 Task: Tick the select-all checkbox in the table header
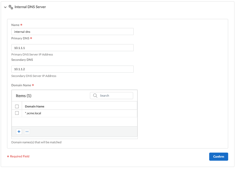click(x=17, y=106)
